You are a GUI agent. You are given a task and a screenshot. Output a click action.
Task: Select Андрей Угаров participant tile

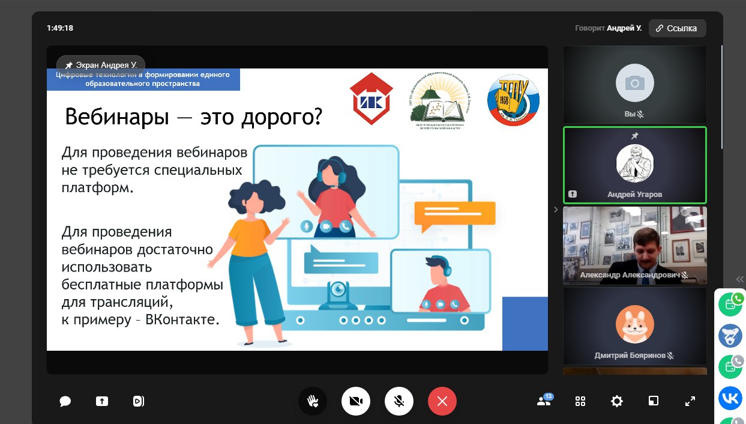coord(634,165)
